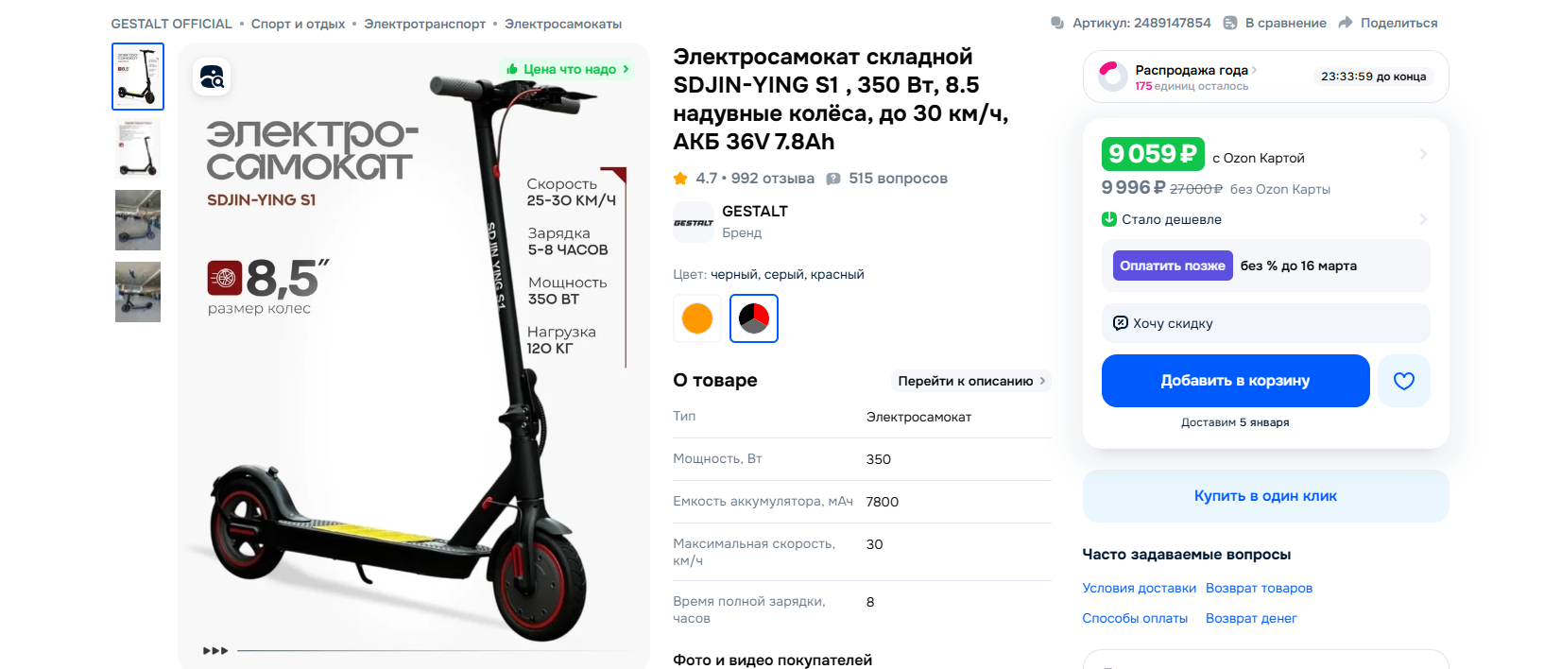This screenshot has height=669, width=1544.
Task: Select the second scooter thumbnail image
Action: click(x=138, y=148)
